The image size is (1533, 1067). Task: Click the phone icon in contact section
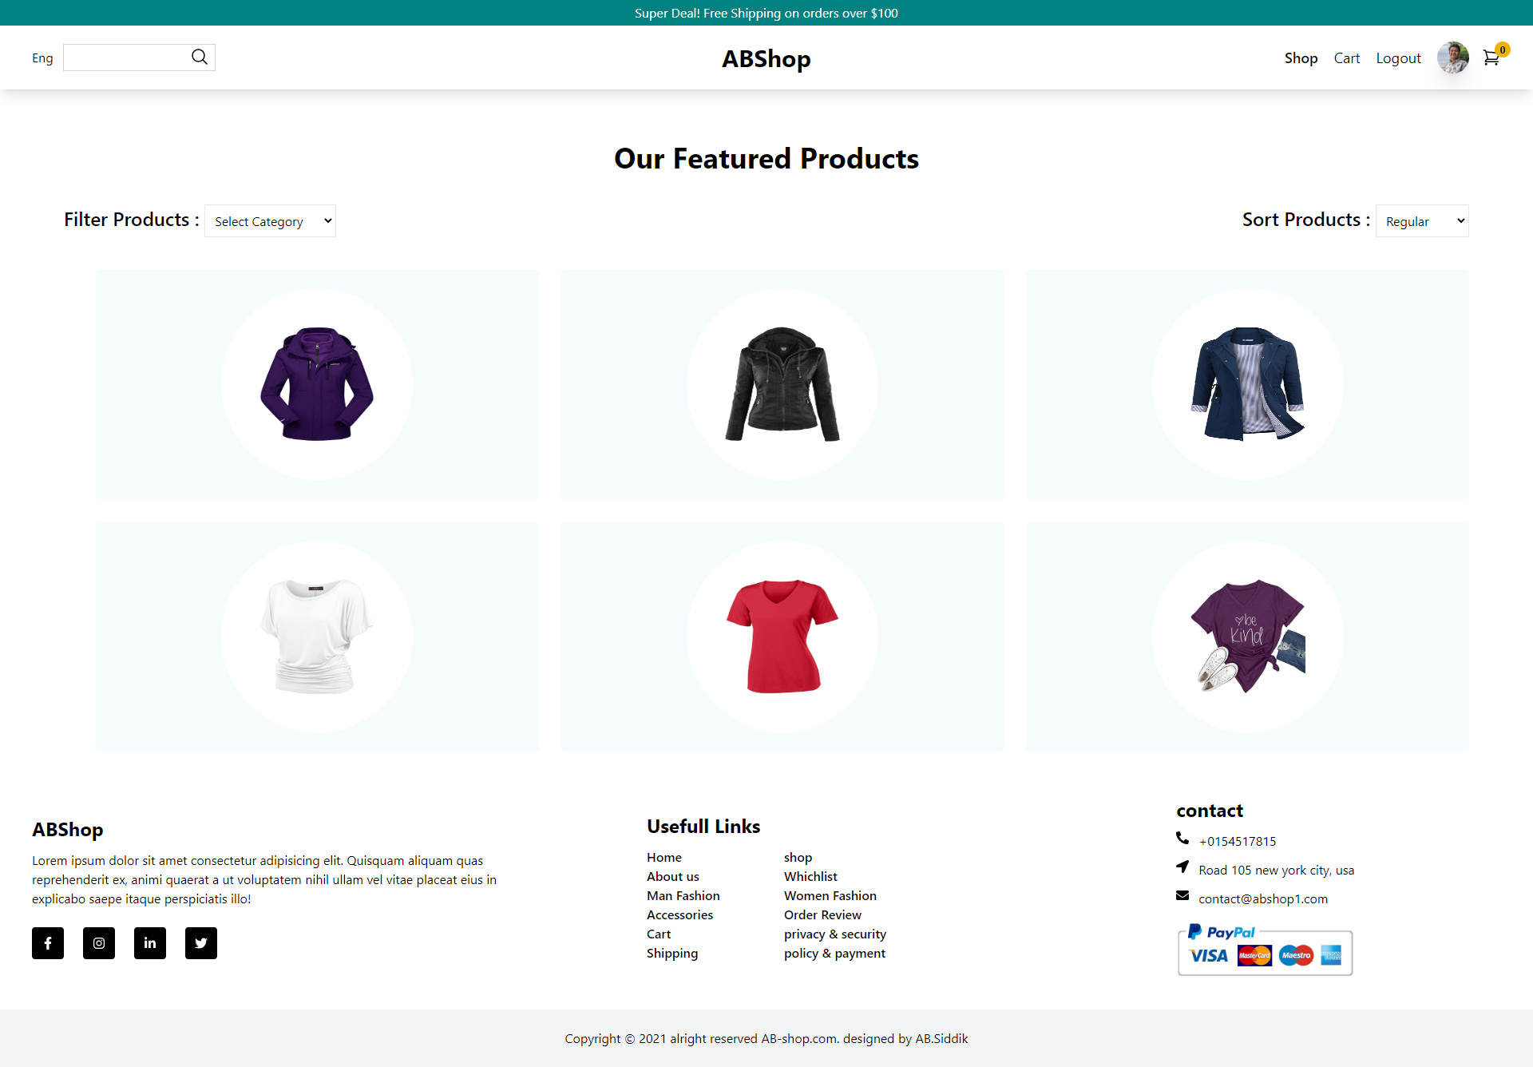pyautogui.click(x=1183, y=838)
